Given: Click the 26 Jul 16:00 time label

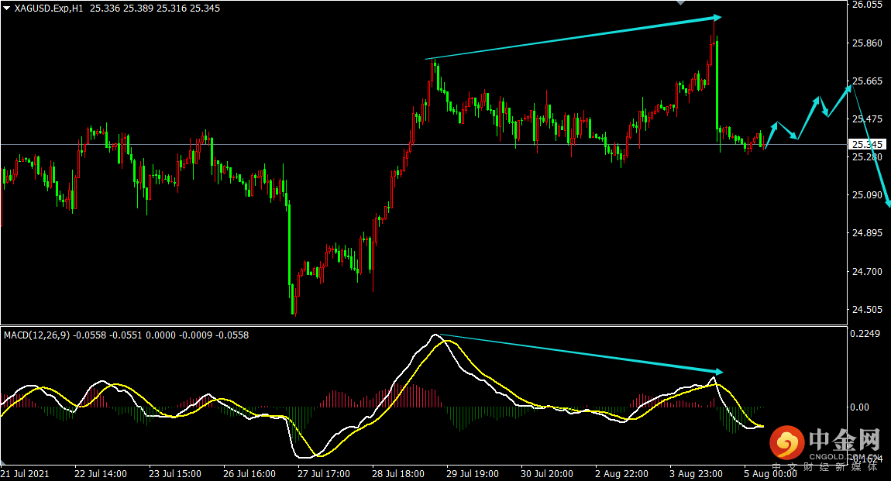Looking at the screenshot, I should tap(249, 473).
